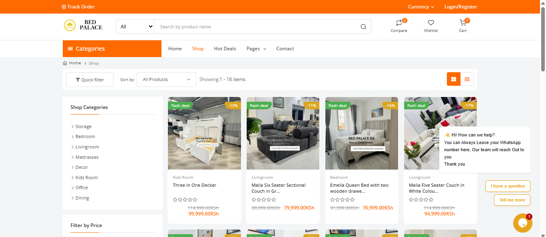Open the shopping Cart icon

coord(462,23)
